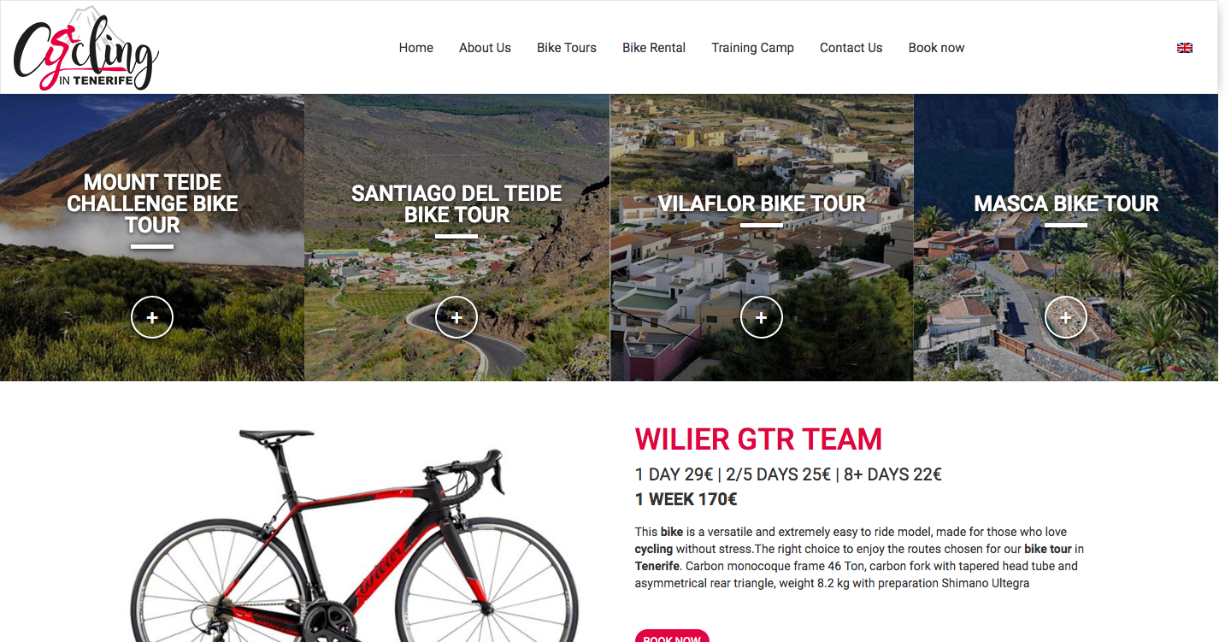This screenshot has width=1231, height=642.
Task: Expand the Santiago del Teide plus icon
Action: coord(456,317)
